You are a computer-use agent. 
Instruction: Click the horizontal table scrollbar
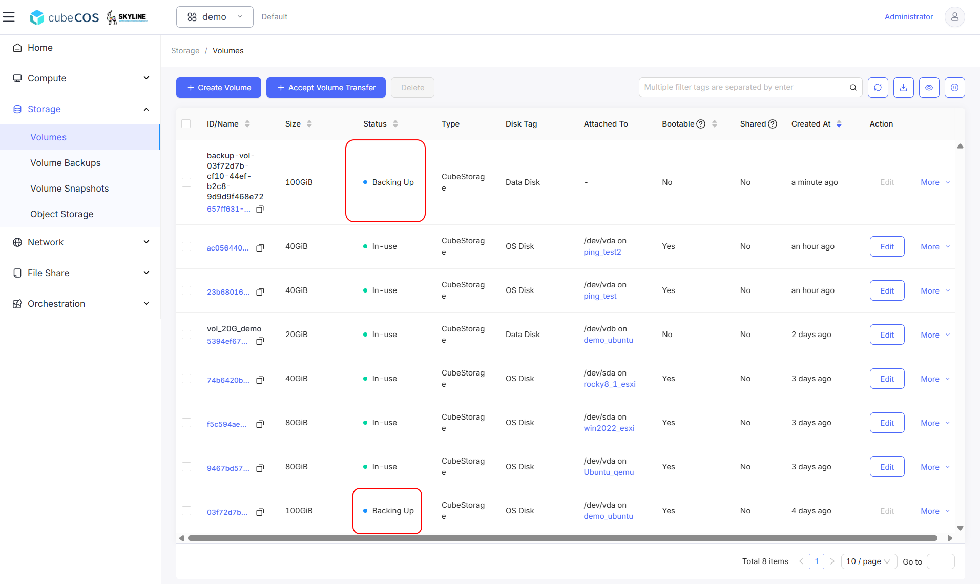pyautogui.click(x=562, y=538)
